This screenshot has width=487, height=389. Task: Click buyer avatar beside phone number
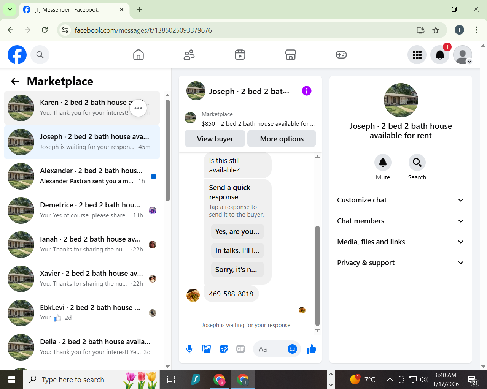click(x=193, y=295)
